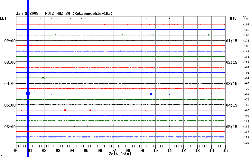
Task: Click the '06' minute tick label
Action: tap(100, 151)
